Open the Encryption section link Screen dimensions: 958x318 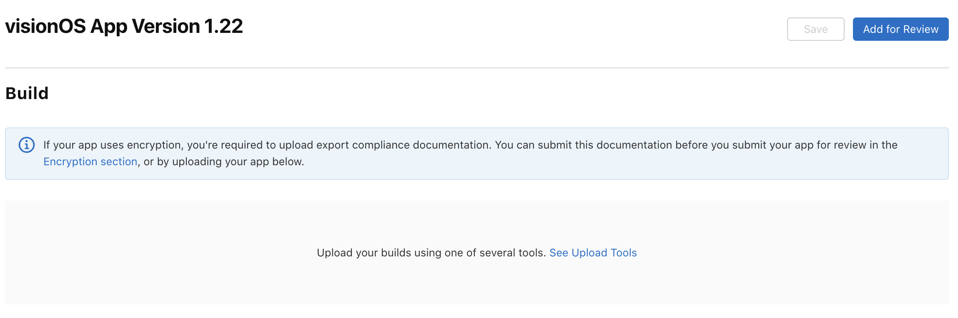point(90,161)
